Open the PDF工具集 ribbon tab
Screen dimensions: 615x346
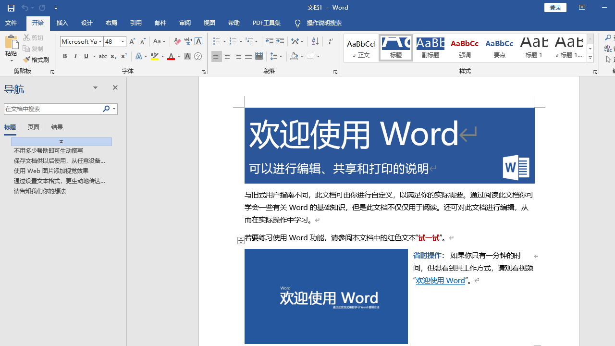[x=266, y=23]
